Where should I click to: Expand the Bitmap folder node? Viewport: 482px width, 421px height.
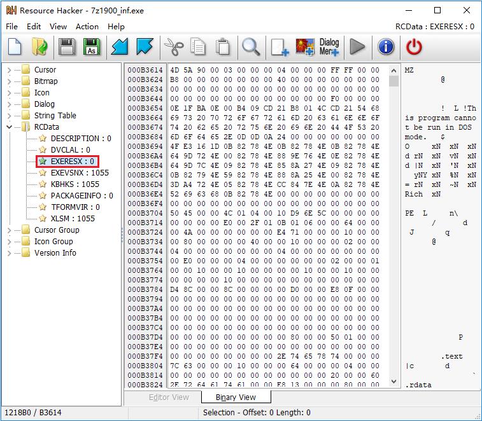[9, 81]
